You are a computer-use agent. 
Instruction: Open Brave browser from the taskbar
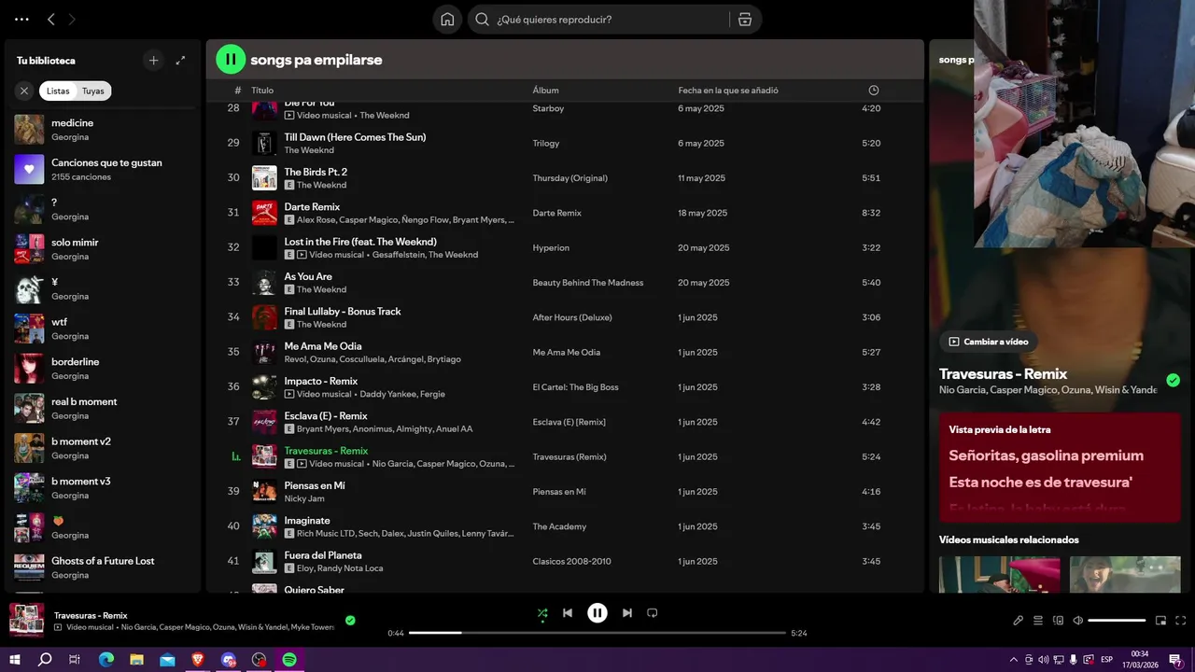(x=198, y=660)
